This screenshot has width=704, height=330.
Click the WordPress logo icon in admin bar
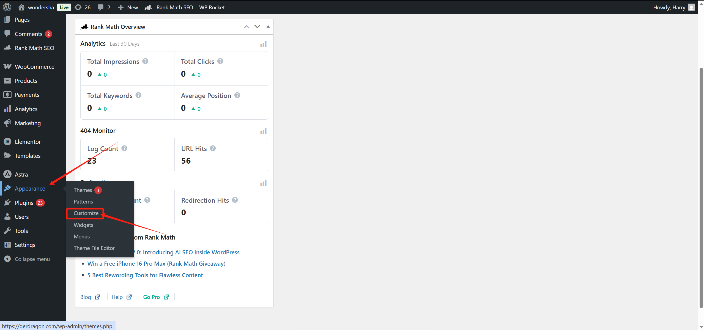7,7
